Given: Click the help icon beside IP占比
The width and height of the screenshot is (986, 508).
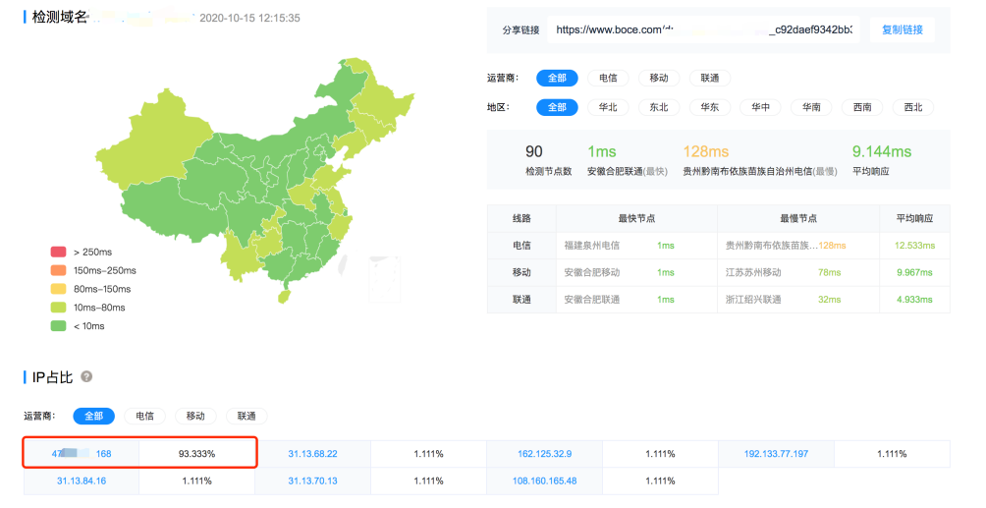Looking at the screenshot, I should tap(86, 376).
